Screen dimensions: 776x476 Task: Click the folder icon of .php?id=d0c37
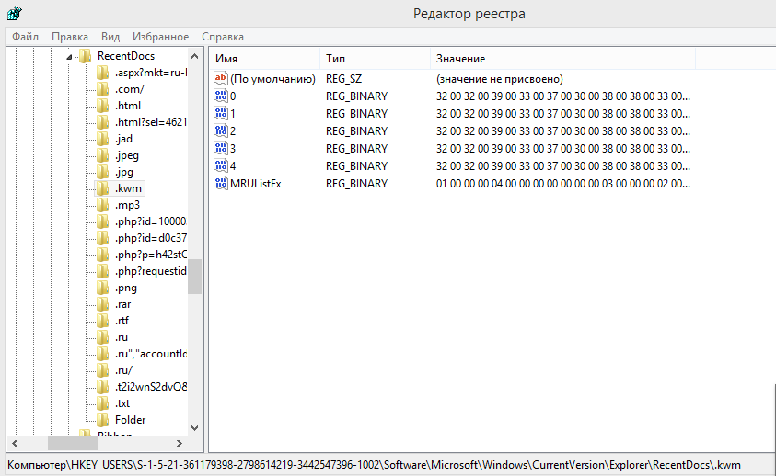tap(102, 238)
